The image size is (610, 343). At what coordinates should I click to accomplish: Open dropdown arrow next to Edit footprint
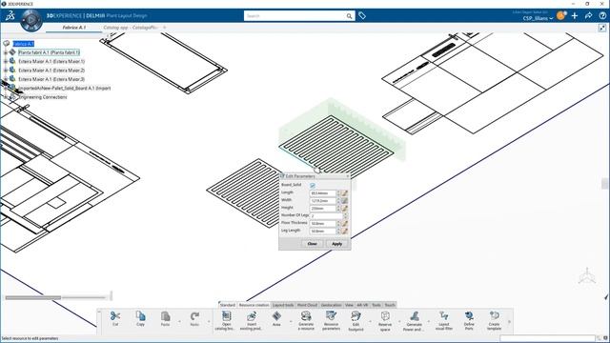point(370,321)
